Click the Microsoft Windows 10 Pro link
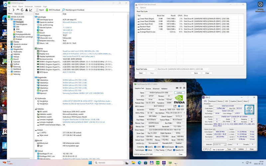This screenshot has height=166, width=266. [72, 22]
